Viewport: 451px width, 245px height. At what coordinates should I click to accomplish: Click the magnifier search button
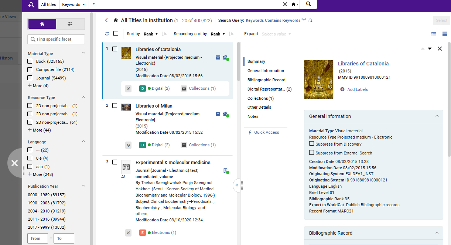click(x=308, y=4)
